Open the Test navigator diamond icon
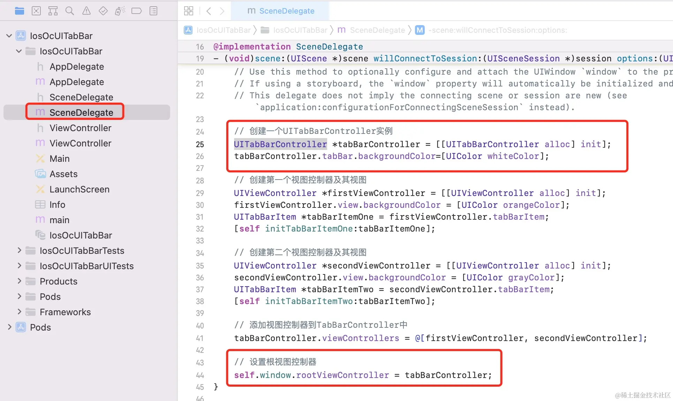Viewport: 673px width, 401px height. pyautogui.click(x=103, y=11)
